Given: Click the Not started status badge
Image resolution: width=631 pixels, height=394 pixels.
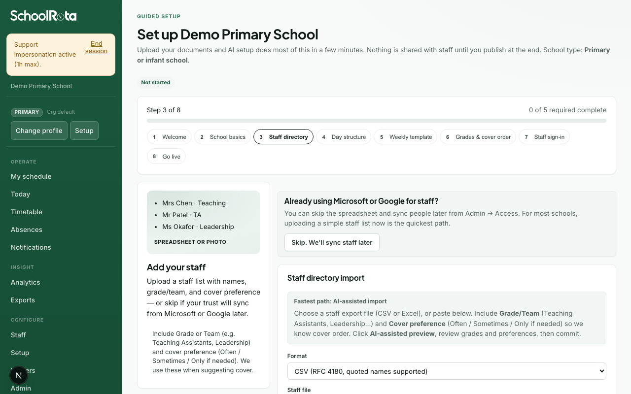Looking at the screenshot, I should click(x=156, y=82).
